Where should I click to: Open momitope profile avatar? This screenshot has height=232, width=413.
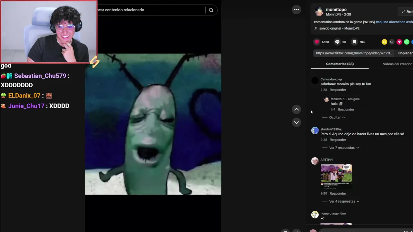click(x=319, y=12)
